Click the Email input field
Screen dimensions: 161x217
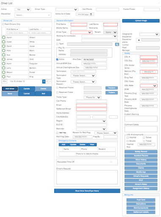pos(92,105)
